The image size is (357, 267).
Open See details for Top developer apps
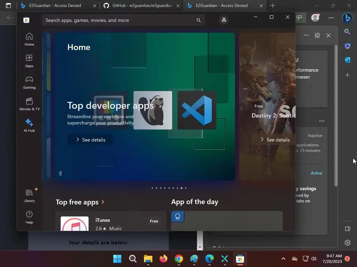(x=91, y=140)
